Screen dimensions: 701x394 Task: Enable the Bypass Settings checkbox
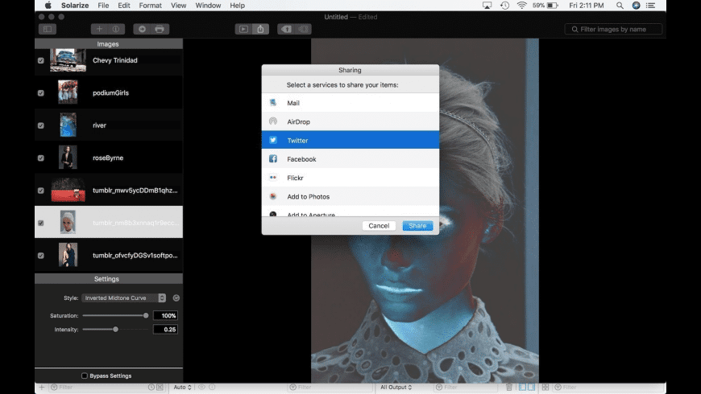pos(85,376)
